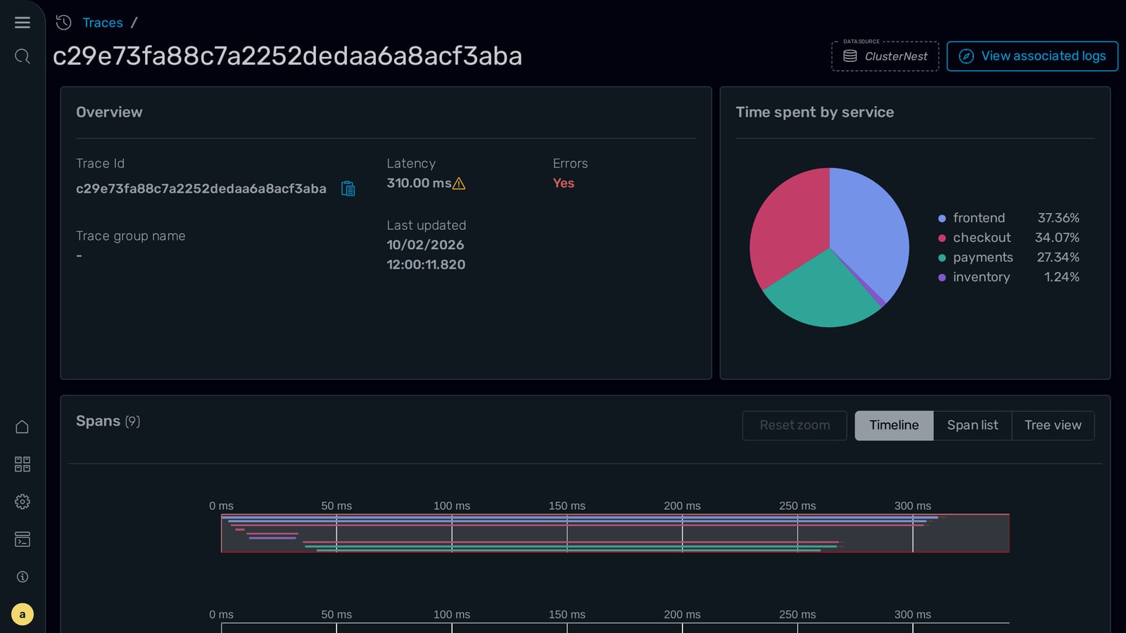Click the payments legend color dot

click(942, 258)
